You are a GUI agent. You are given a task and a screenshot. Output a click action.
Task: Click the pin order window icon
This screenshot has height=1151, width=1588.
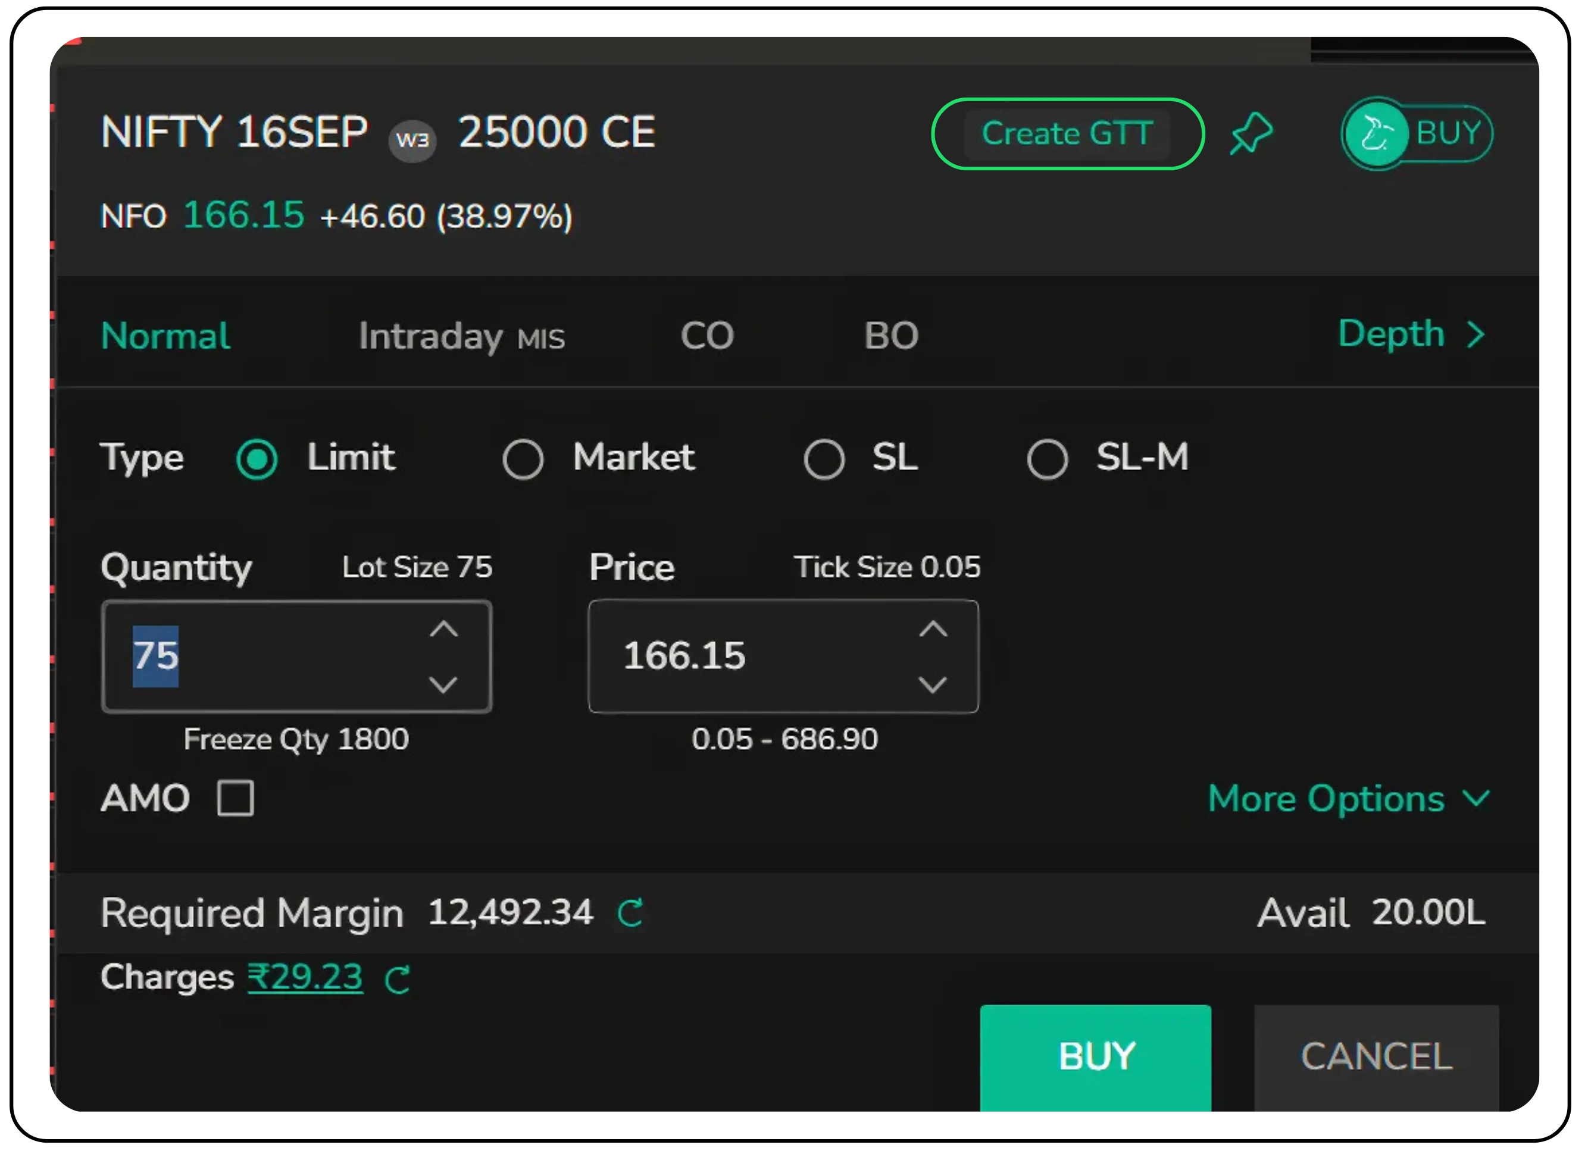point(1251,133)
